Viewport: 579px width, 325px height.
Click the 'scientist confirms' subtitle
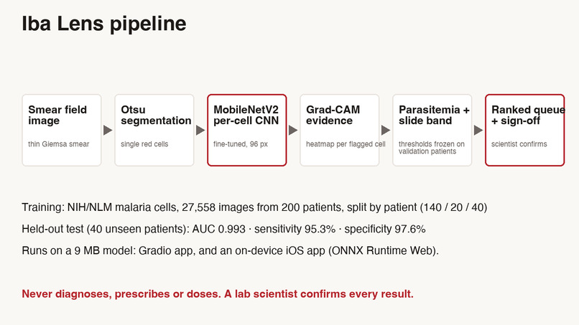point(519,144)
